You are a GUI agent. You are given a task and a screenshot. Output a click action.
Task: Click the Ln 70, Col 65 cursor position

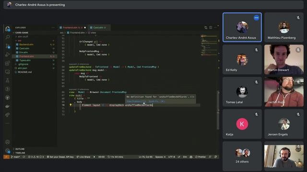pos(145,157)
